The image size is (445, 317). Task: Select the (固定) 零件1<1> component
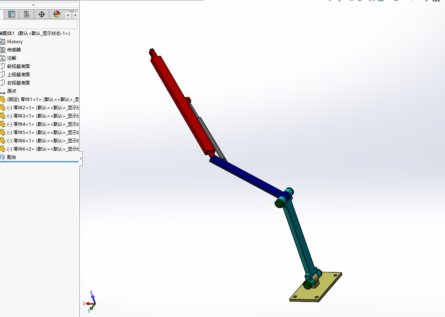39,100
